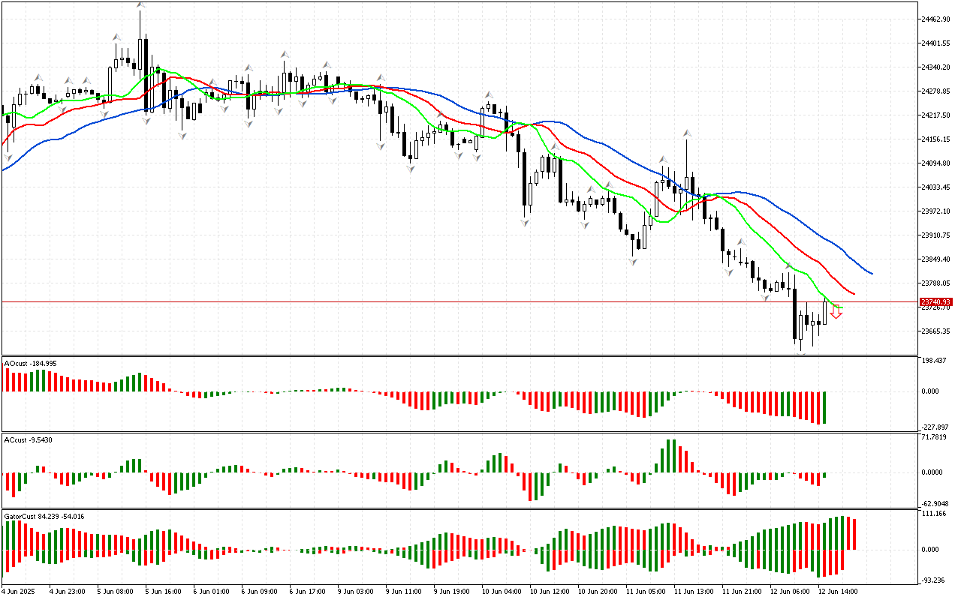961x600 pixels.
Task: Click the 4 Jun 2025 date axis label
Action: coord(18,591)
